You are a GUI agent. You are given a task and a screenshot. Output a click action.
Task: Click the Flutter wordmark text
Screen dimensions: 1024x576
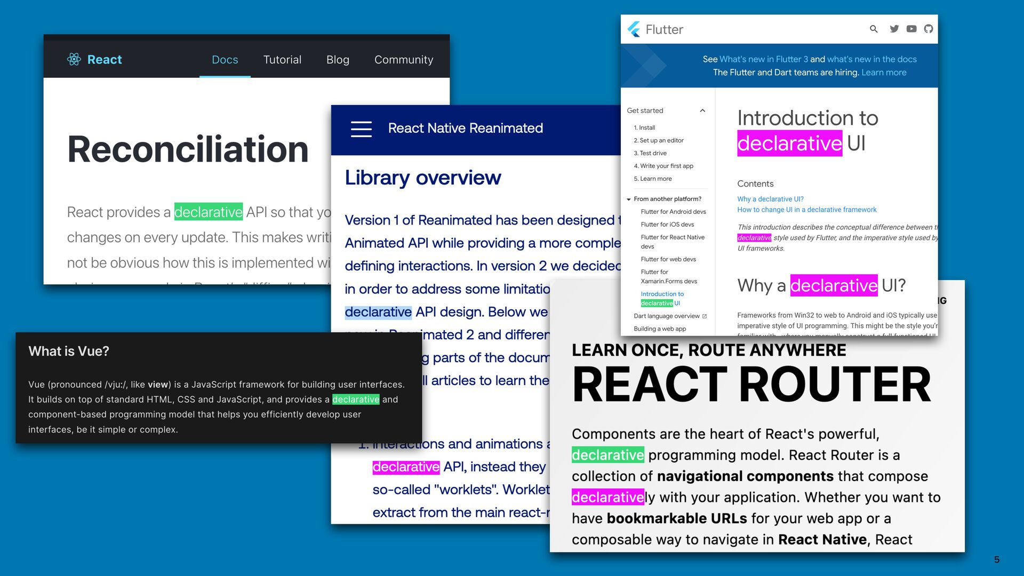click(x=664, y=29)
